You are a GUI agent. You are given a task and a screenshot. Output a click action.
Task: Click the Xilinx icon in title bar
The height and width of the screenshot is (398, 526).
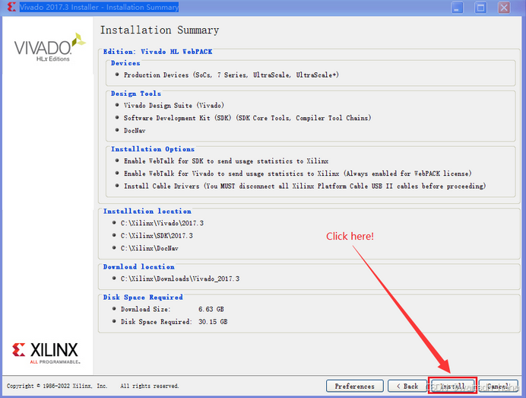(11, 7)
